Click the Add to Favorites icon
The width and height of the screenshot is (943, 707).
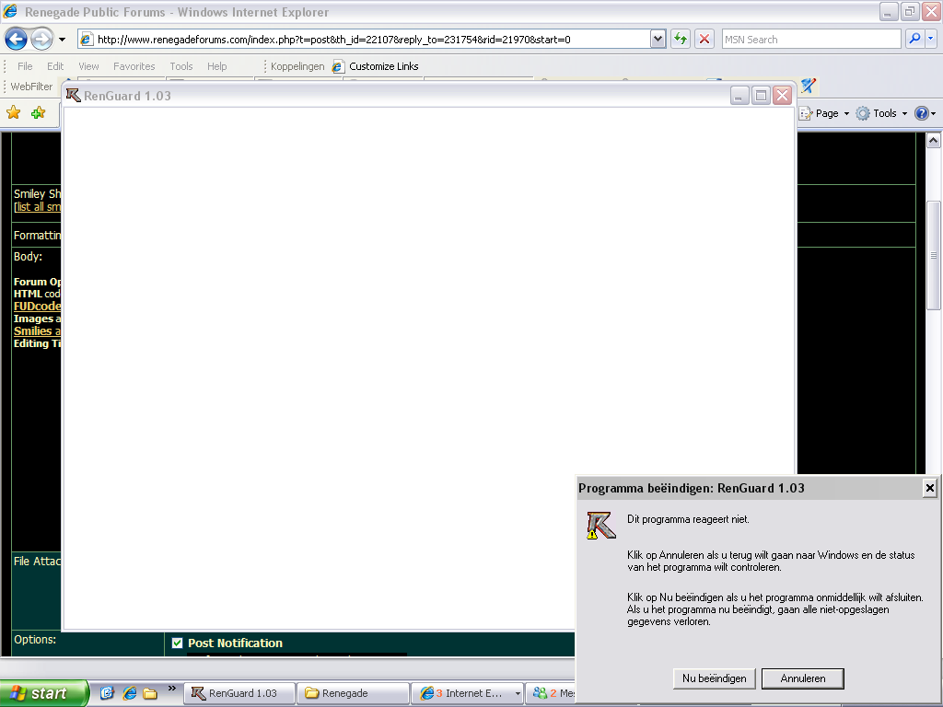tap(38, 113)
